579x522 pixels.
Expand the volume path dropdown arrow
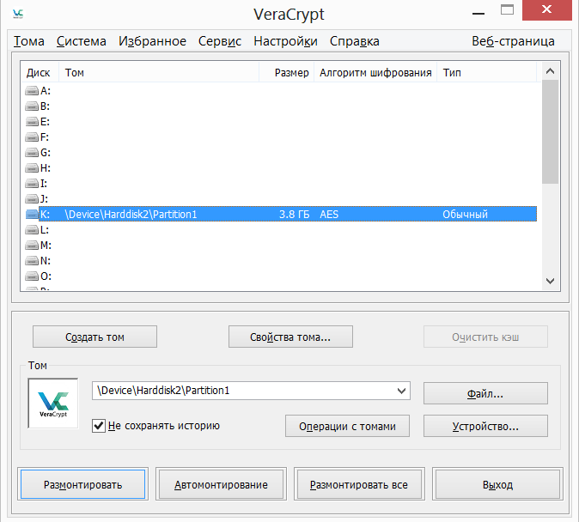click(x=401, y=391)
